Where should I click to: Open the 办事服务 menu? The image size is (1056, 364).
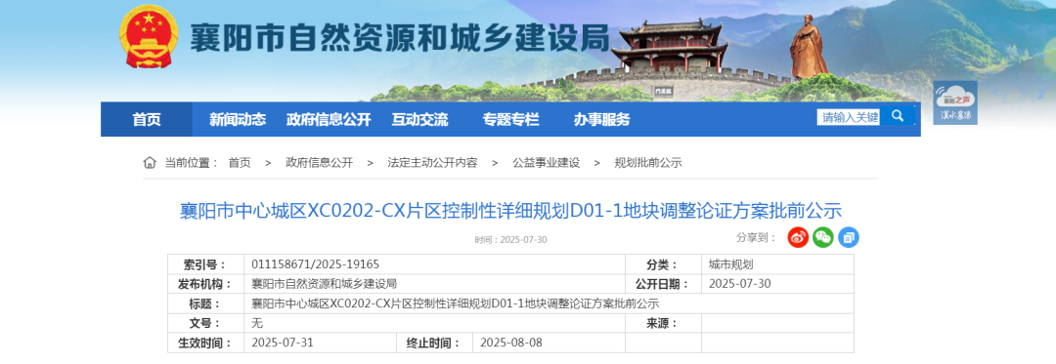coord(602,119)
